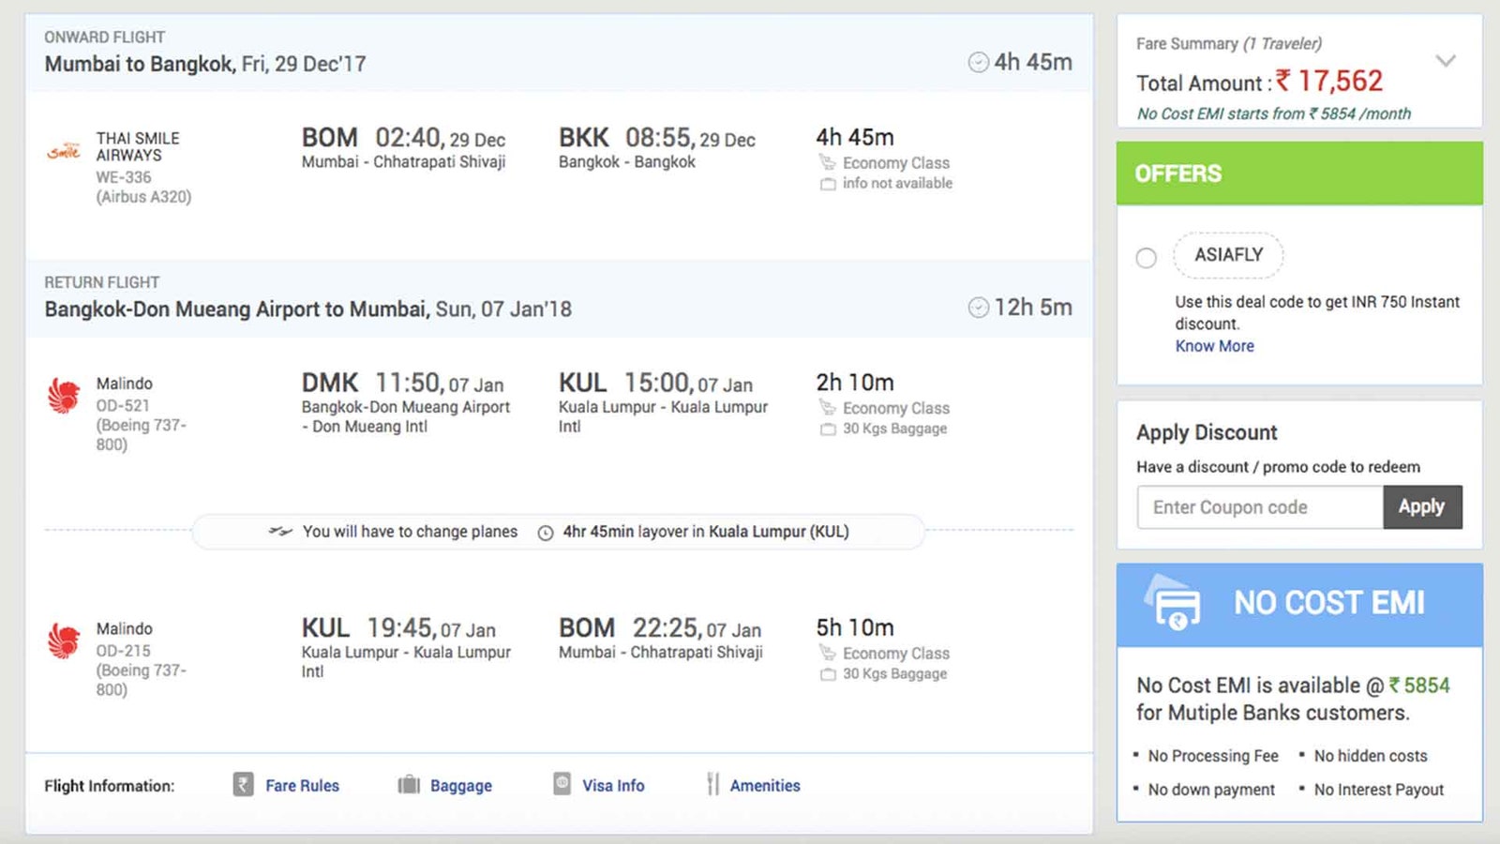1500x844 pixels.
Task: Click the No hidden costs bullet
Action: coord(1371,756)
